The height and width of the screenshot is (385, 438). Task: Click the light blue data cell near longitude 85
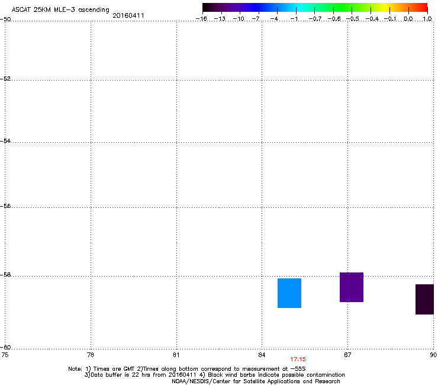coord(289,293)
